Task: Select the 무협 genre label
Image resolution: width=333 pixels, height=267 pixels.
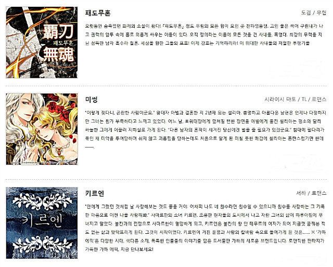Action: click(322, 12)
